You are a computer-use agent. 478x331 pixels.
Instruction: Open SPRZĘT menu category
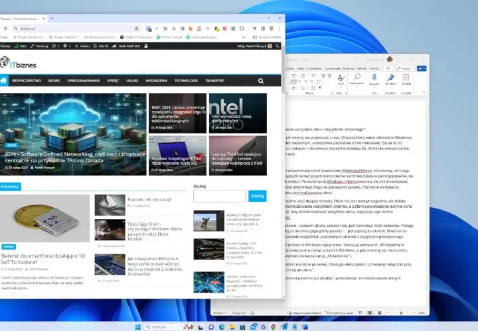[x=113, y=81]
